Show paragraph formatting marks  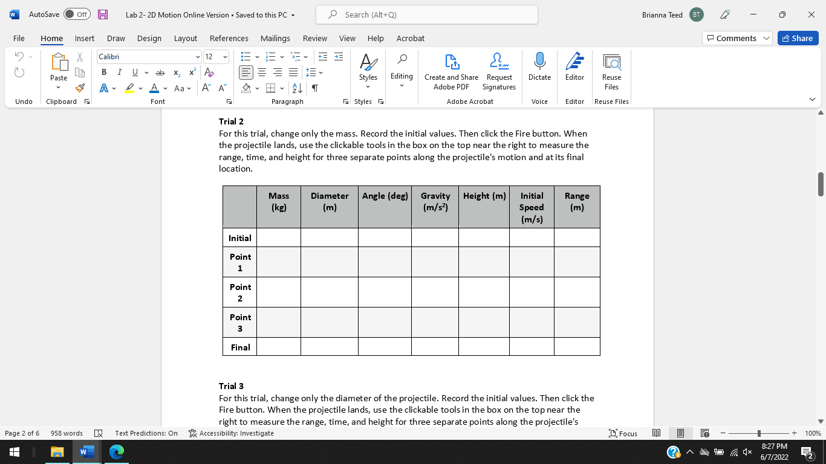point(314,88)
